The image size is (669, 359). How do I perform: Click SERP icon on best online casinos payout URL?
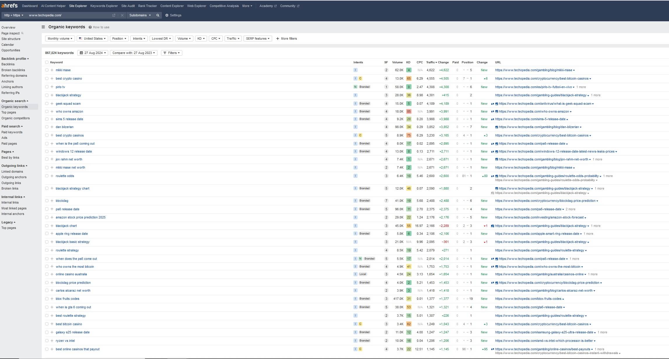493,349
